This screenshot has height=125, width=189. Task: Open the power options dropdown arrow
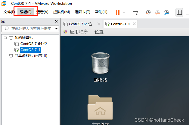pos(124,12)
